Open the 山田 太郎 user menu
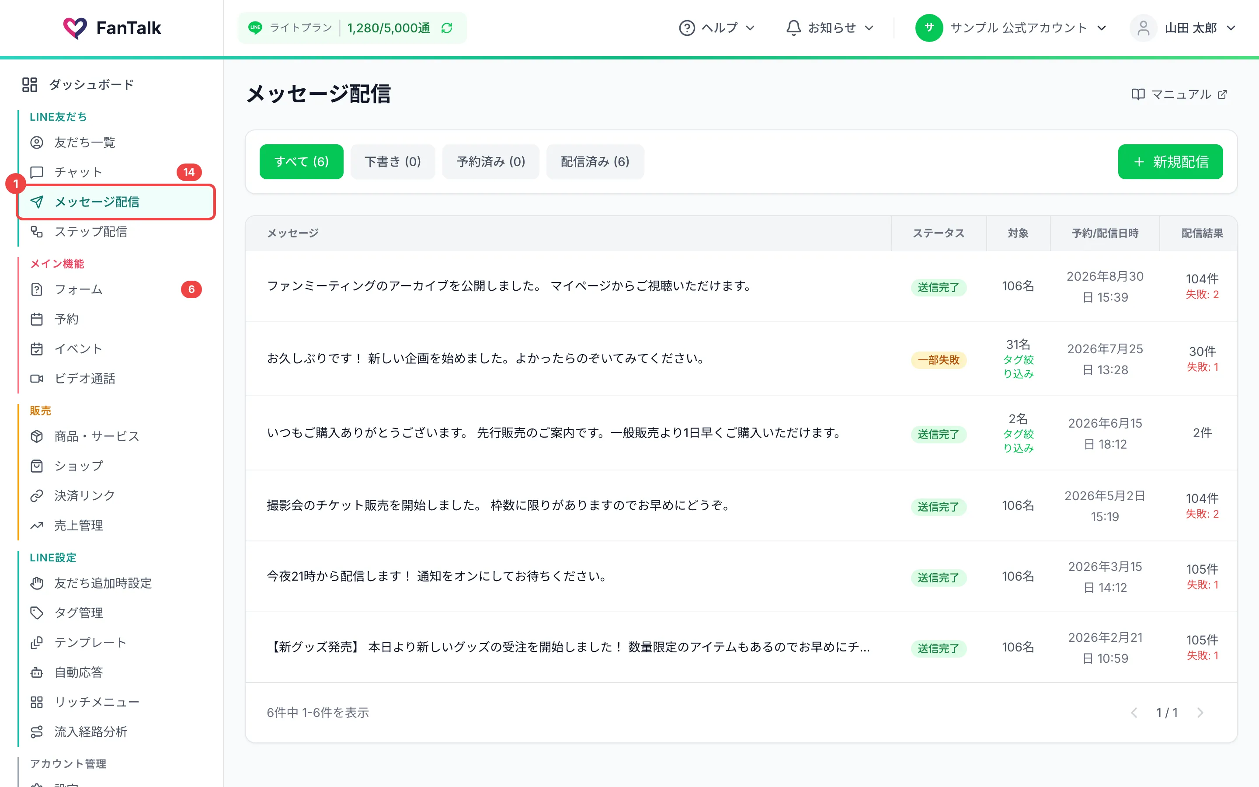This screenshot has width=1259, height=787. pyautogui.click(x=1183, y=28)
